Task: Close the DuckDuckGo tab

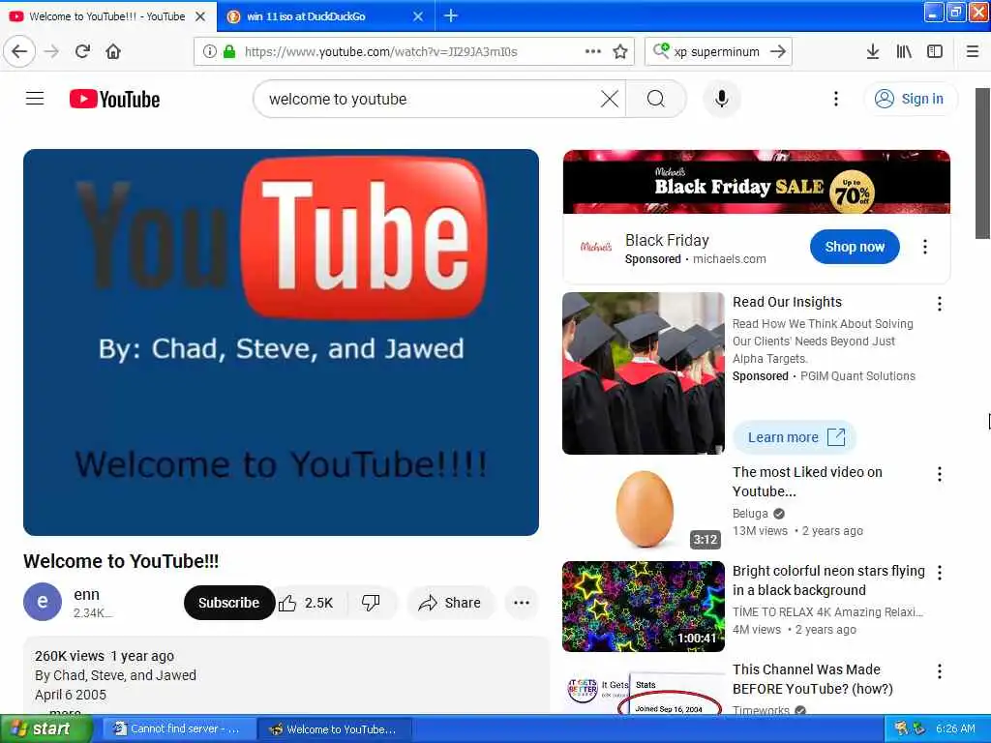Action: point(418,16)
